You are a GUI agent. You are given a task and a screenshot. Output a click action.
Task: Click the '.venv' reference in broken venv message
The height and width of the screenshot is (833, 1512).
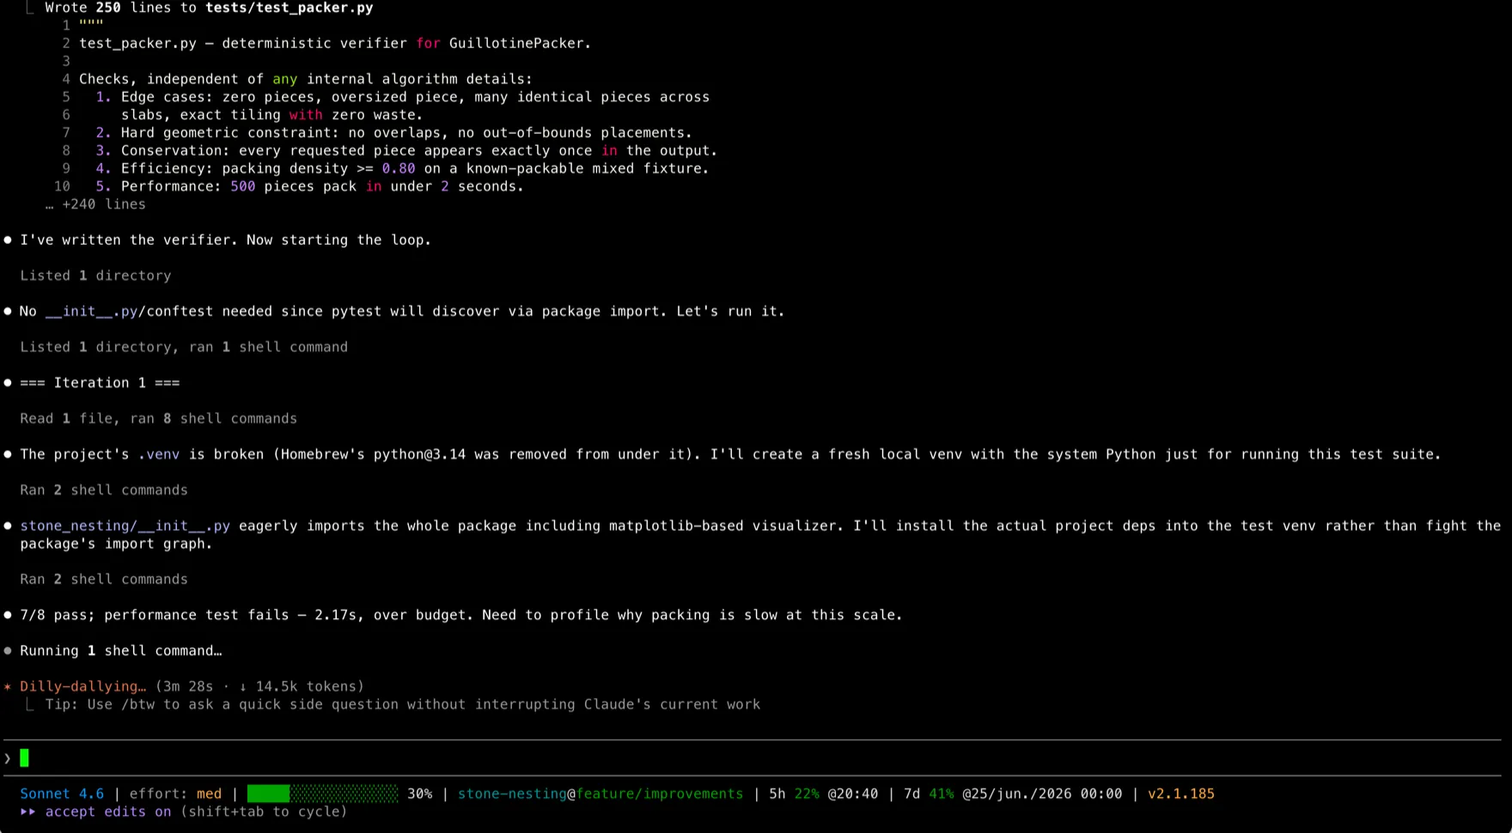click(159, 454)
